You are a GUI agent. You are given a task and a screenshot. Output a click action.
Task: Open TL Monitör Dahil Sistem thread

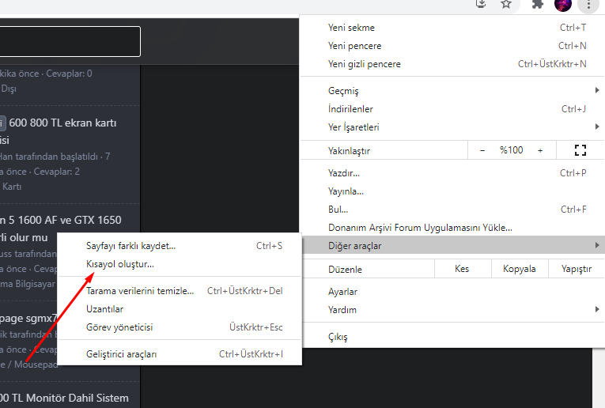64,398
